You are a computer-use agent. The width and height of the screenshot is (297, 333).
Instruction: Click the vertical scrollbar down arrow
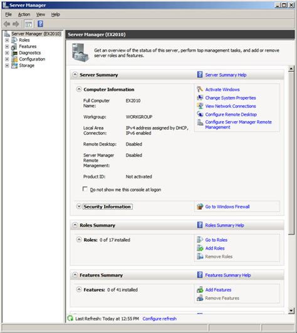tap(291, 310)
